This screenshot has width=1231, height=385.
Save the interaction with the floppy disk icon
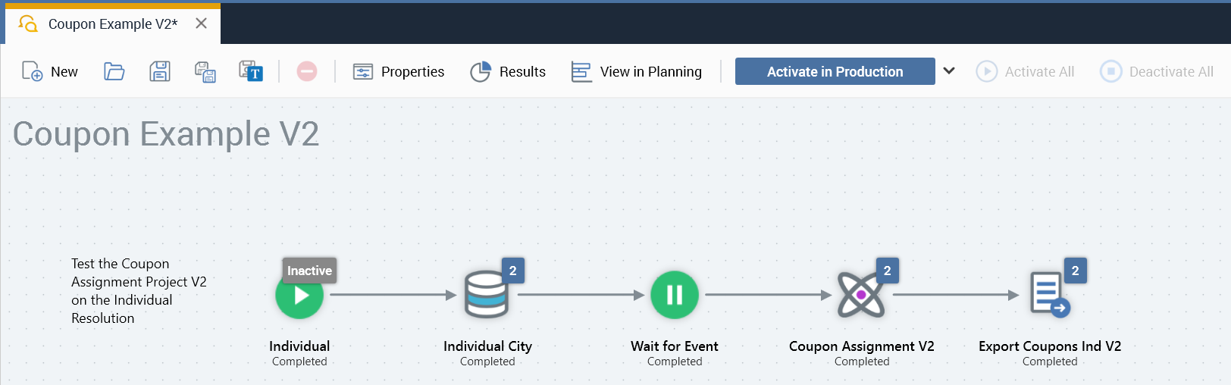159,71
